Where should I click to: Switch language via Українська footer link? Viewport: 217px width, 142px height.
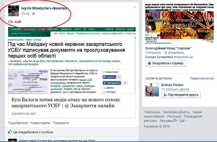click(x=152, y=112)
